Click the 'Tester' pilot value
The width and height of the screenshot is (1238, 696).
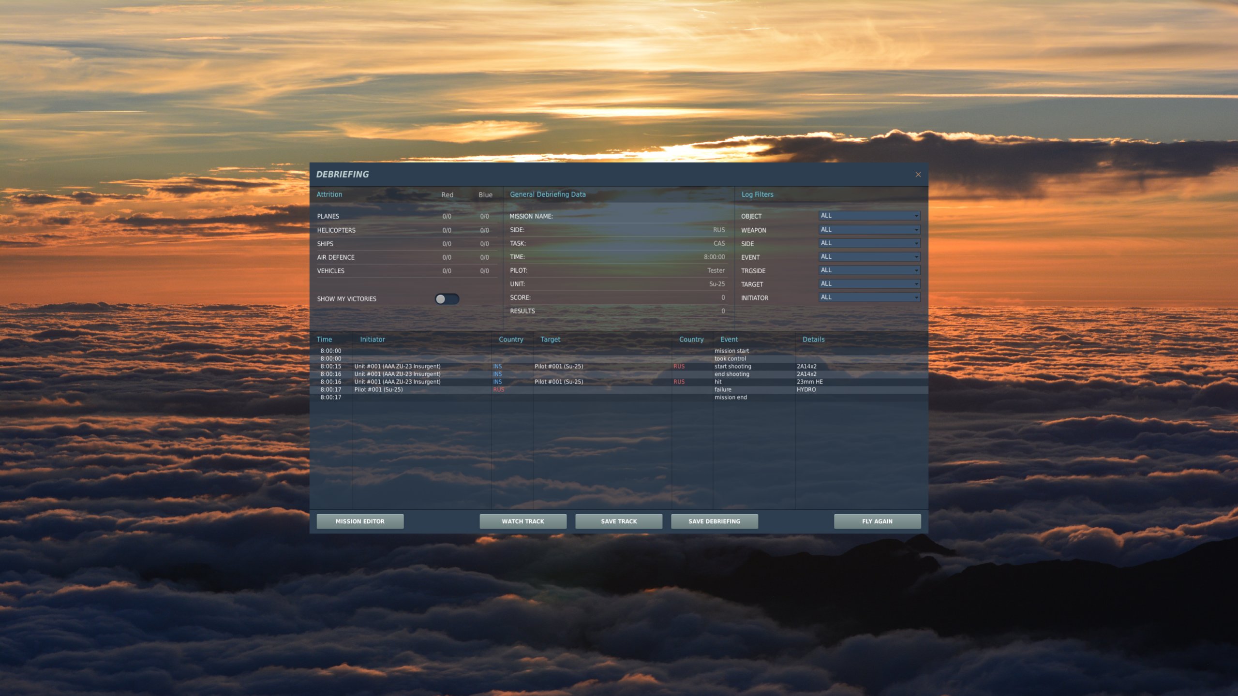pyautogui.click(x=716, y=271)
